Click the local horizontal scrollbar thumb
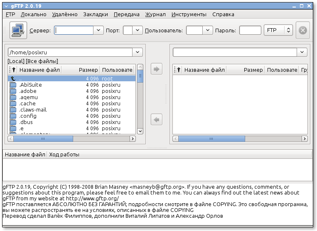Viewport: 317px width, 231px height. 43,139
